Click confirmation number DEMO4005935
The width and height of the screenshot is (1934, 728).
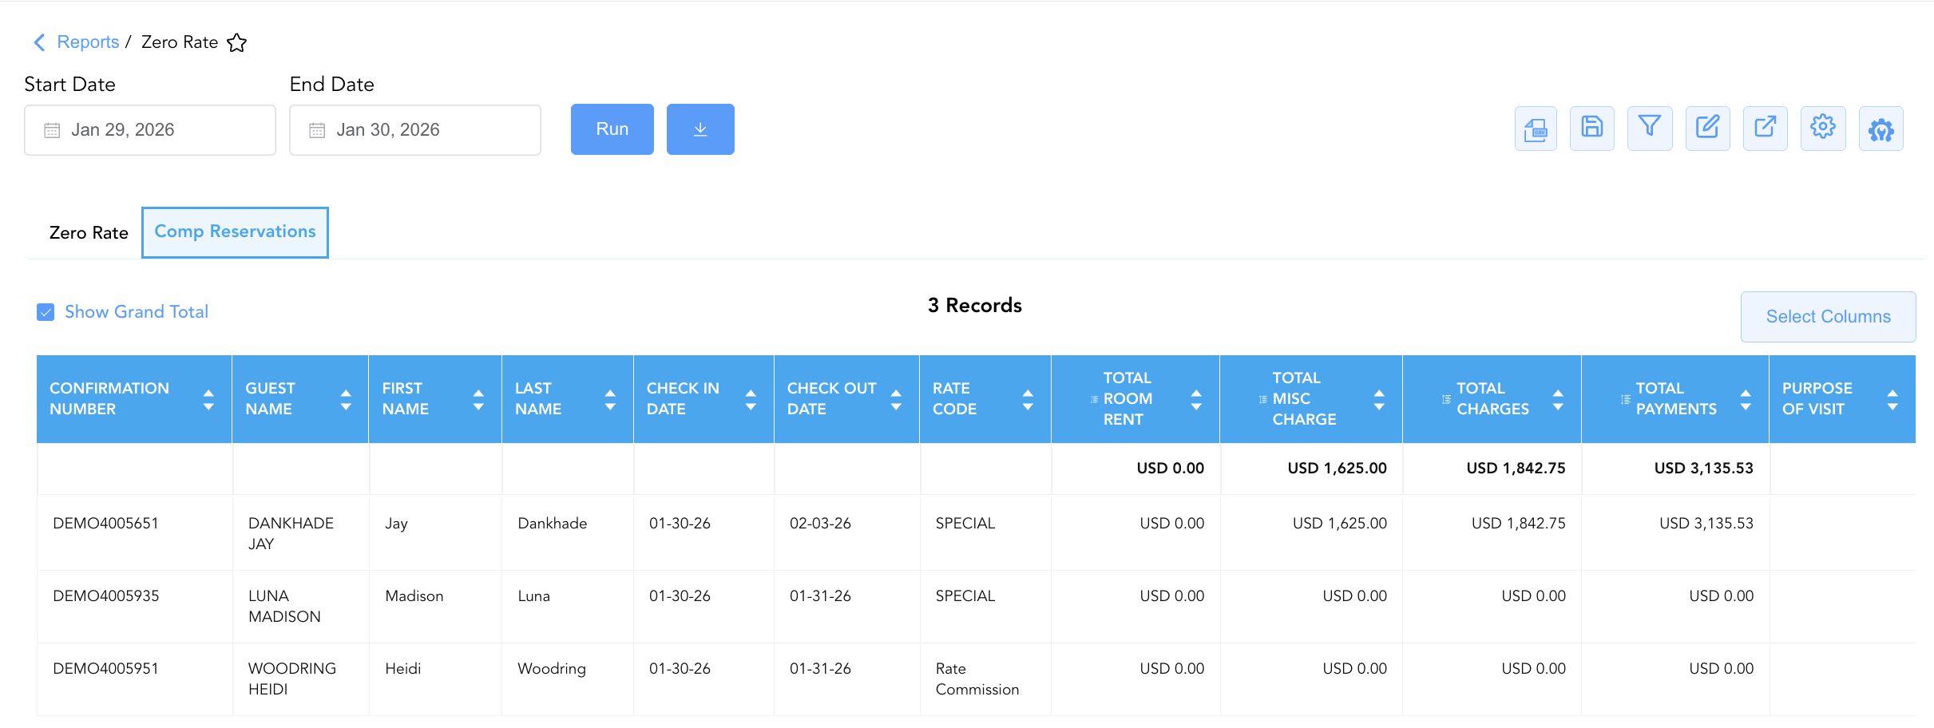click(x=105, y=596)
